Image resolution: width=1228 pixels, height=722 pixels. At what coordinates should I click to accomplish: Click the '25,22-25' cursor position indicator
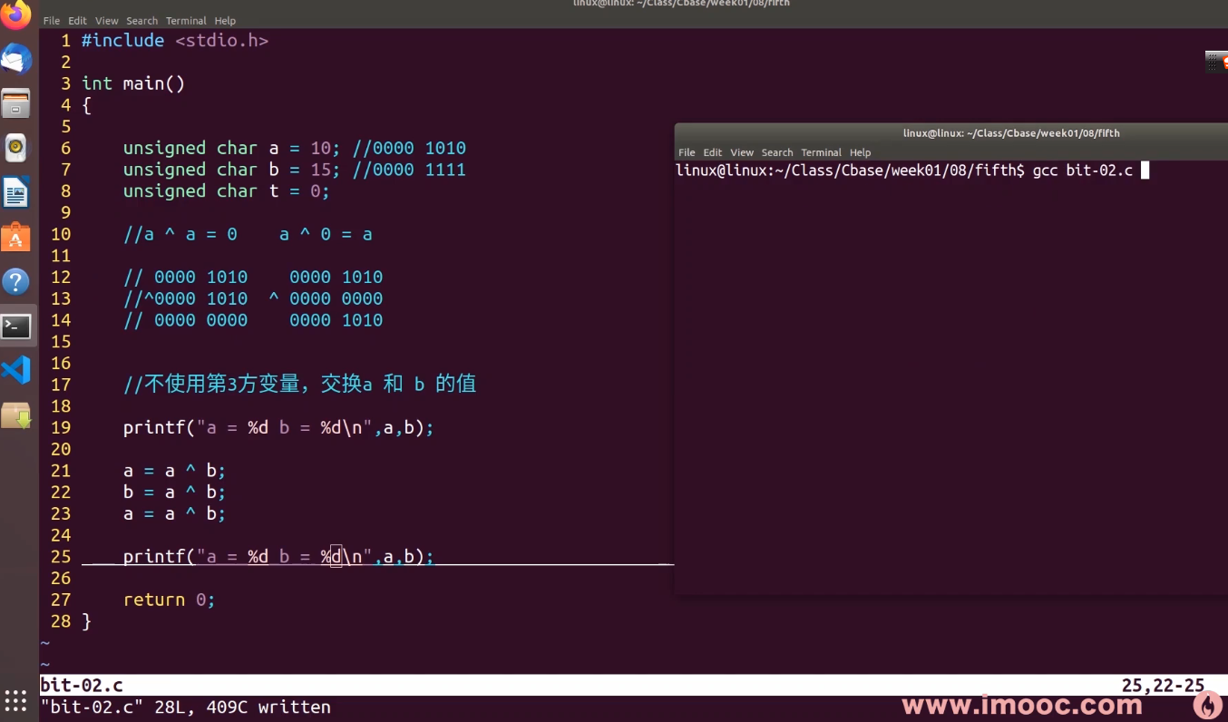click(x=1164, y=685)
